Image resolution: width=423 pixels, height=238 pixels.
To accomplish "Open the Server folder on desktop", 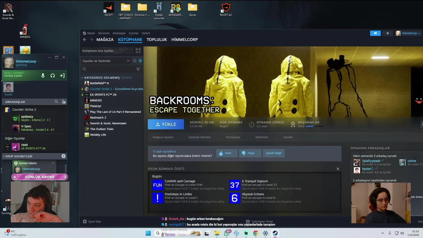I will (192, 9).
